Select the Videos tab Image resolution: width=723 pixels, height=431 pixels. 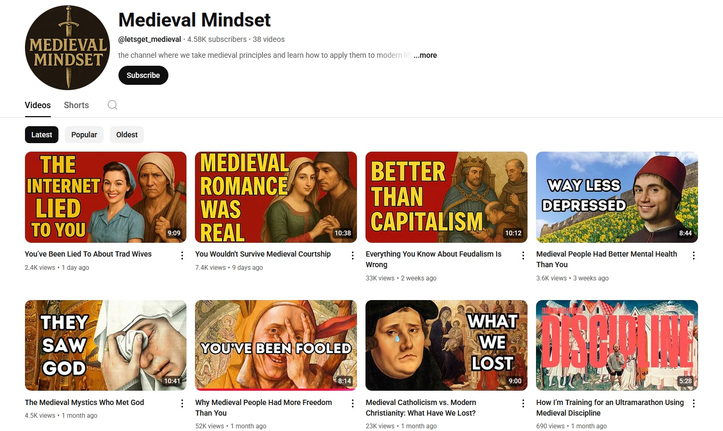[x=38, y=105]
